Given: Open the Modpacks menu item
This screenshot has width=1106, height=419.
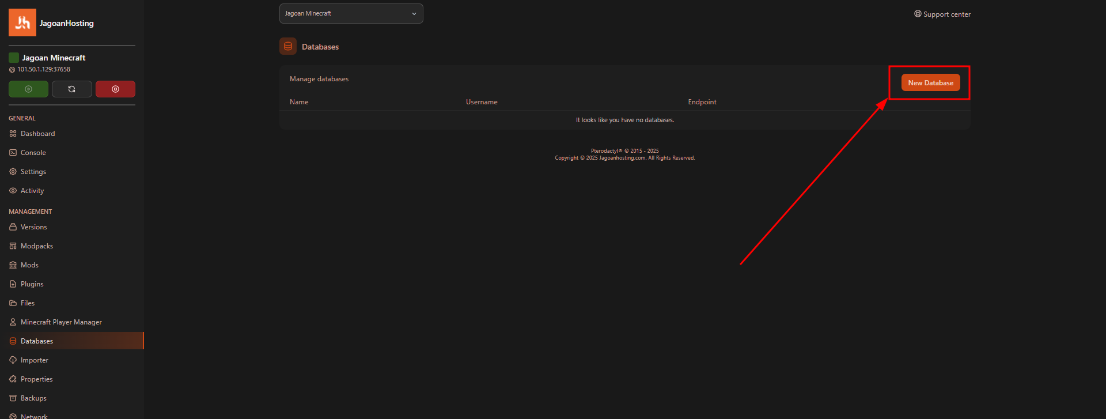Looking at the screenshot, I should 72,246.
